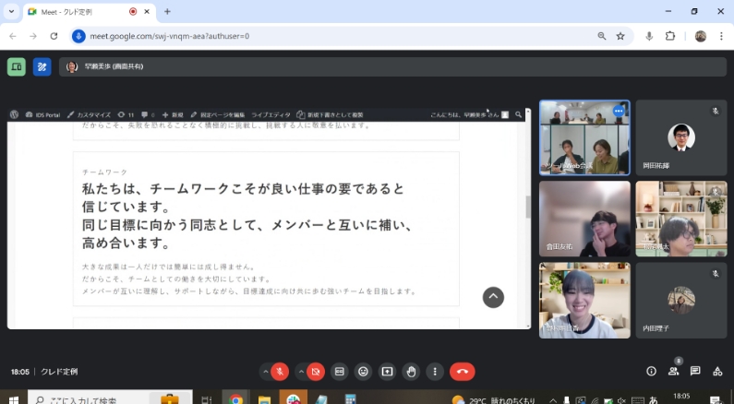Click 新規 in the admin bar

pyautogui.click(x=173, y=114)
